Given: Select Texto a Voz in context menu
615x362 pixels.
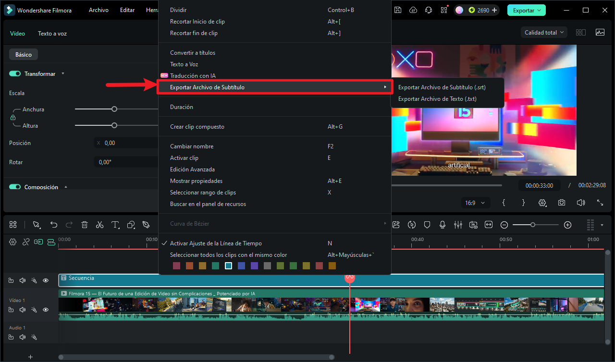Looking at the screenshot, I should (x=274, y=64).
